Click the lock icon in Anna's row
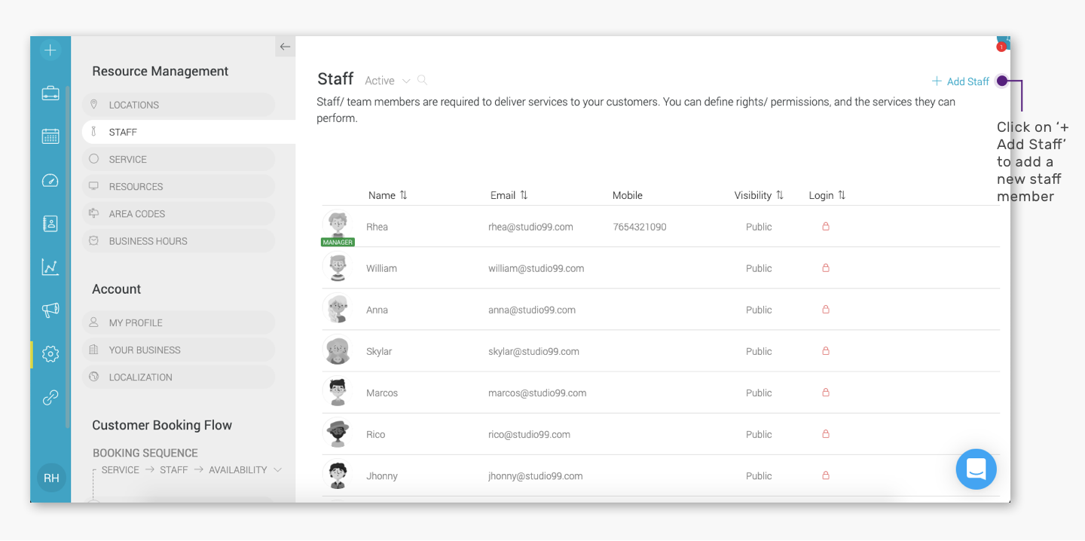 point(826,309)
